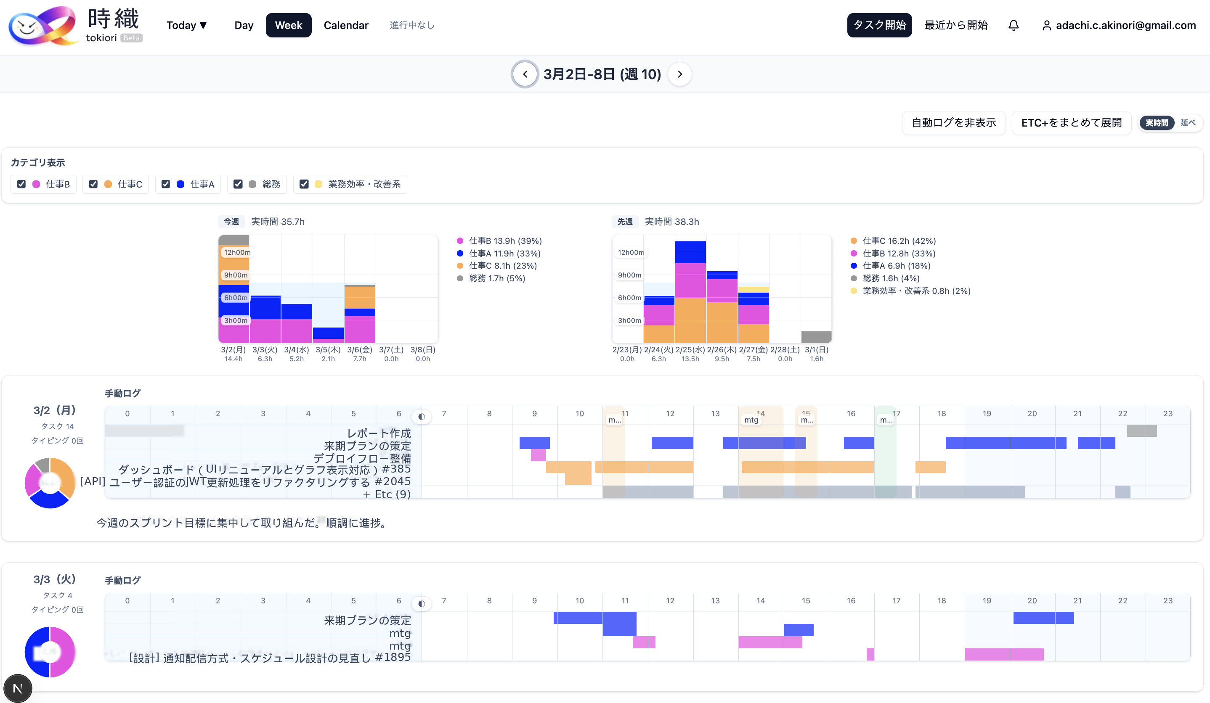This screenshot has height=703, width=1210.
Task: Click the half-moon marker on 3/3 timeline
Action: tap(421, 604)
